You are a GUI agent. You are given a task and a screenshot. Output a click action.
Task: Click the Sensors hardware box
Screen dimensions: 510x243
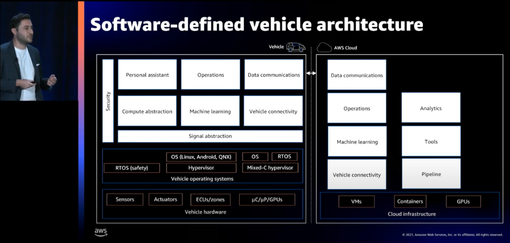click(125, 199)
